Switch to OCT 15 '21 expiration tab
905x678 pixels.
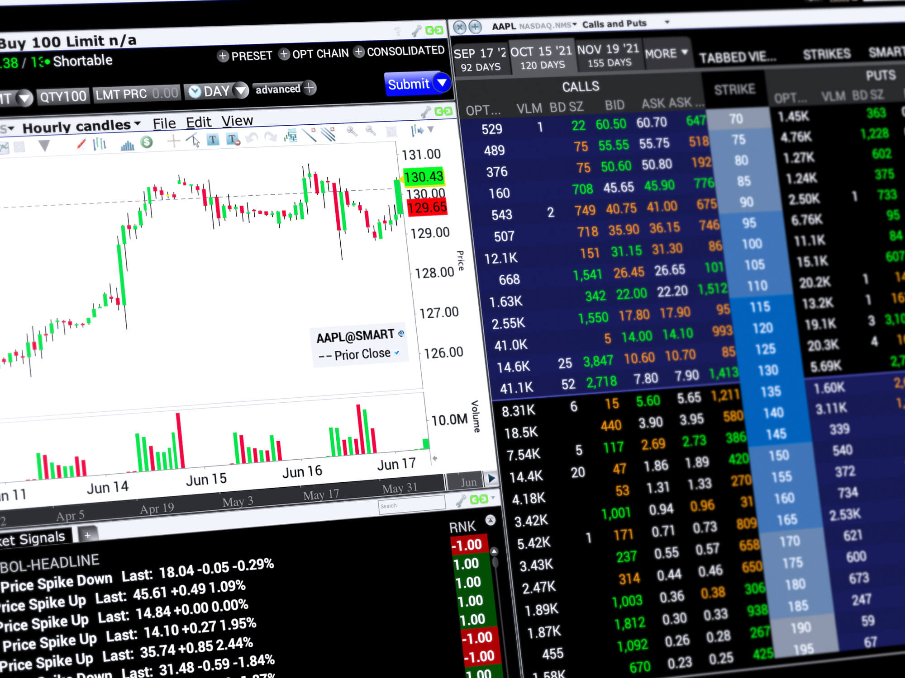coord(542,58)
